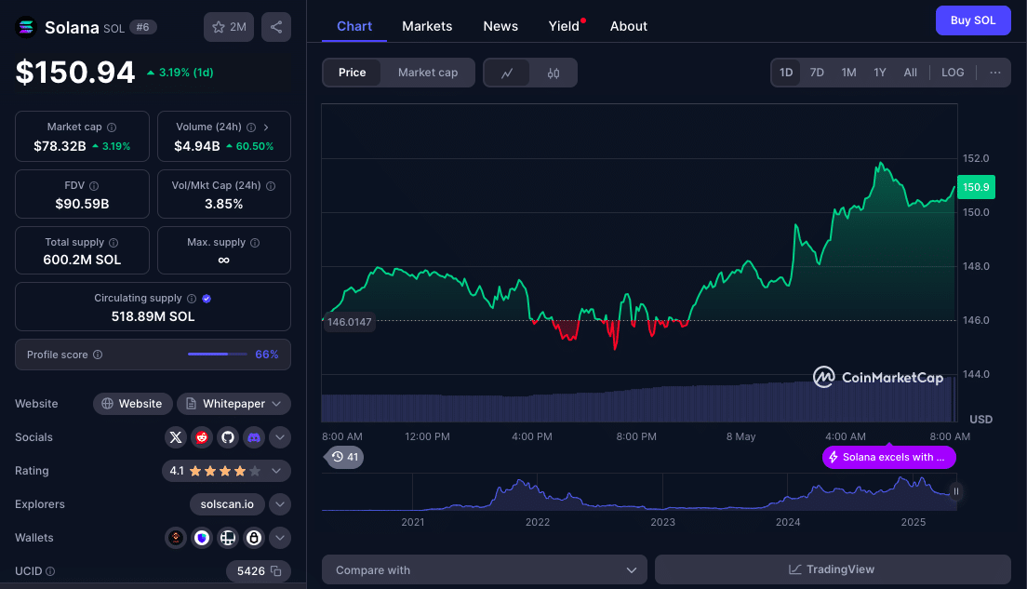Select the line chart view icon
Image resolution: width=1027 pixels, height=589 pixels.
(x=507, y=73)
